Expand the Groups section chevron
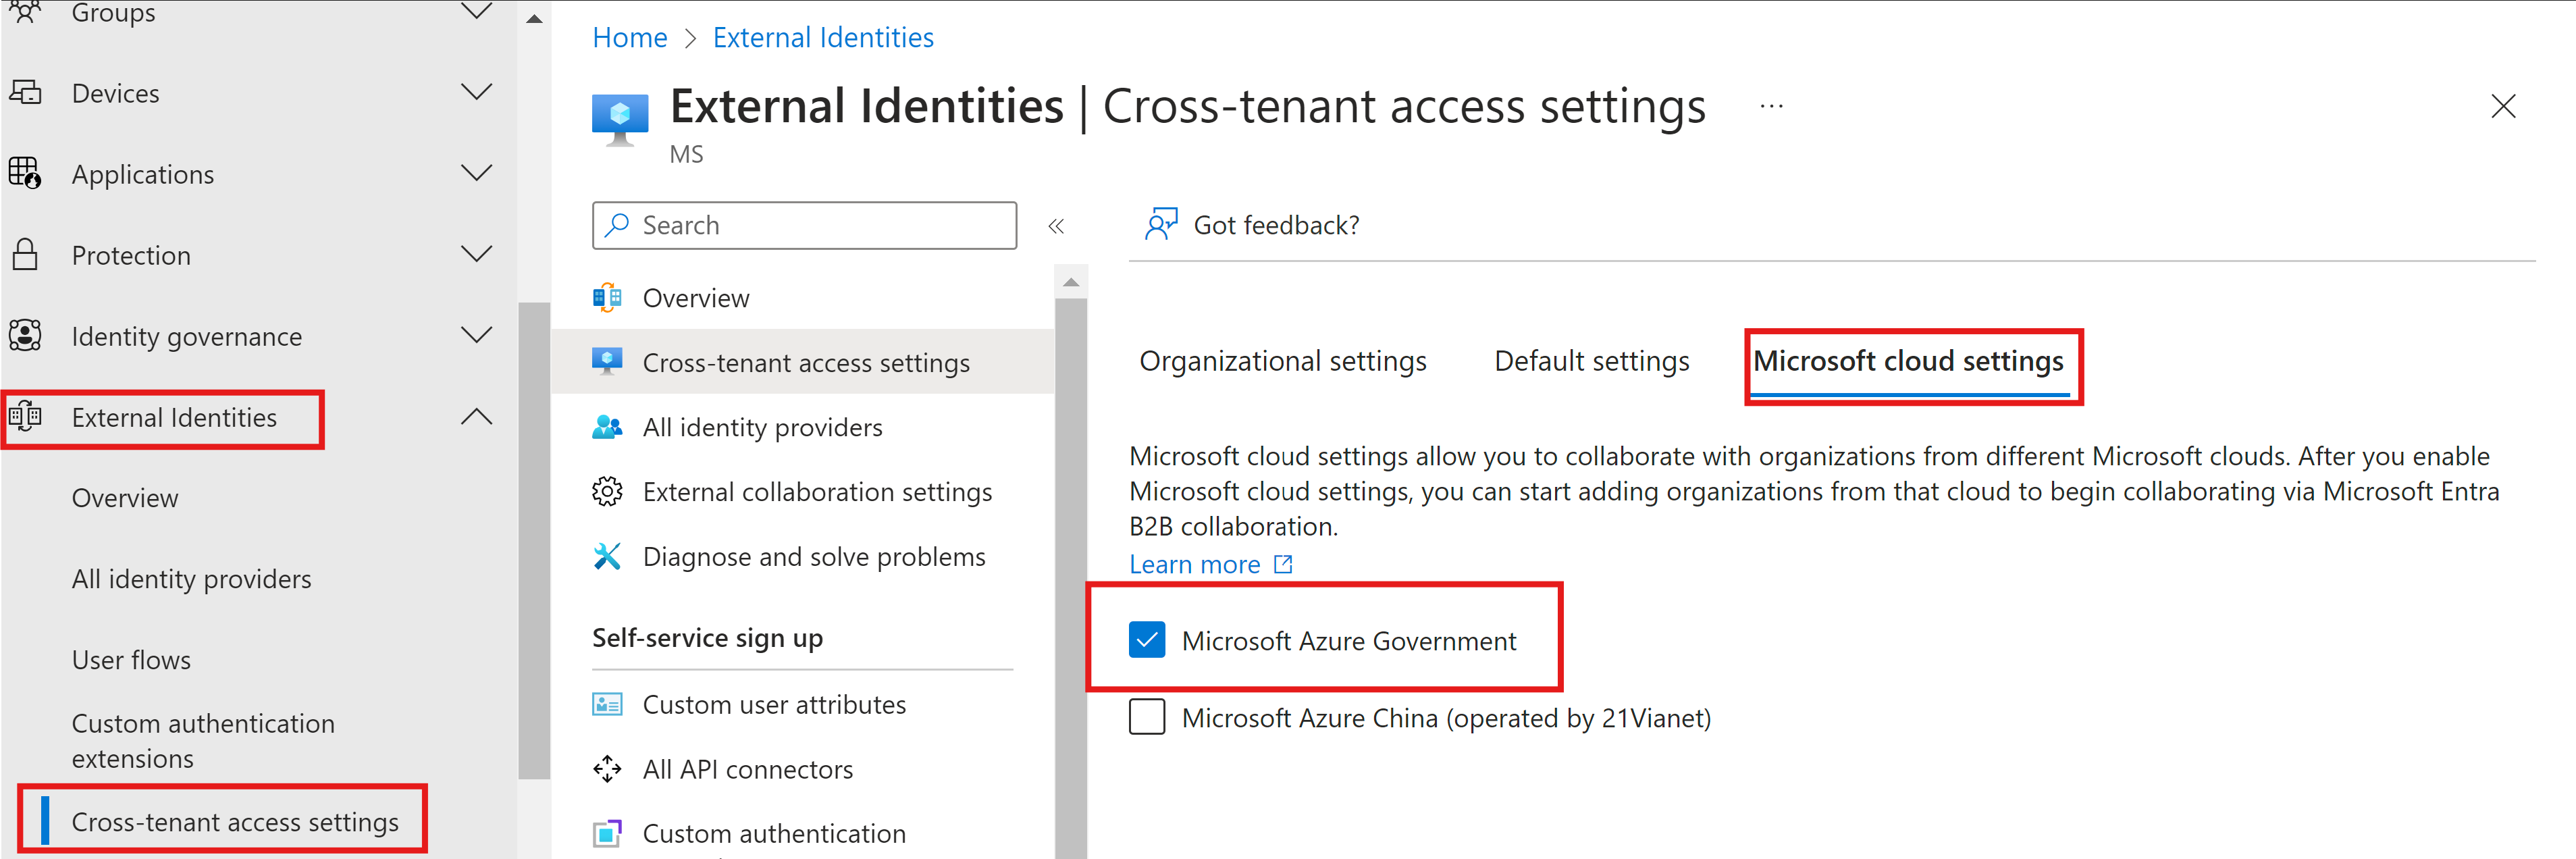The height and width of the screenshot is (859, 2576). pyautogui.click(x=477, y=12)
